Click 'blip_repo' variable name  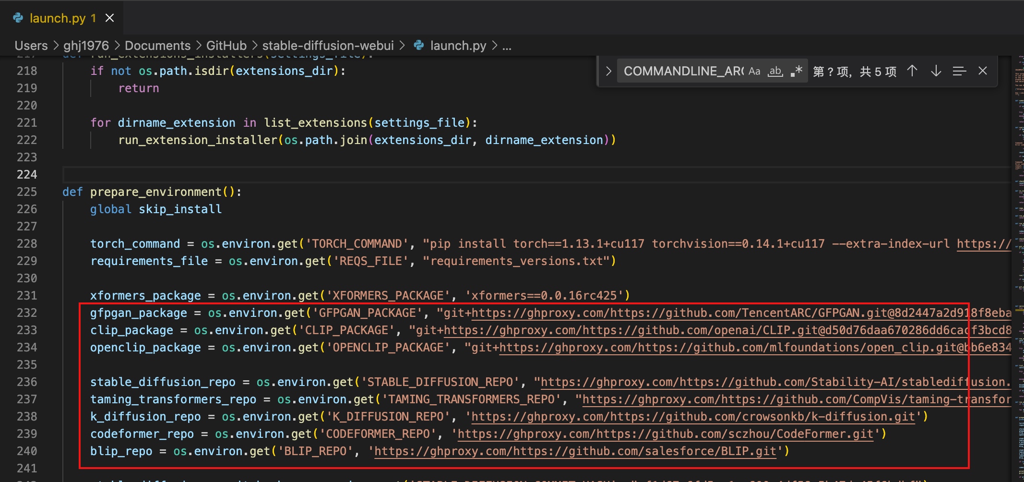(x=121, y=451)
